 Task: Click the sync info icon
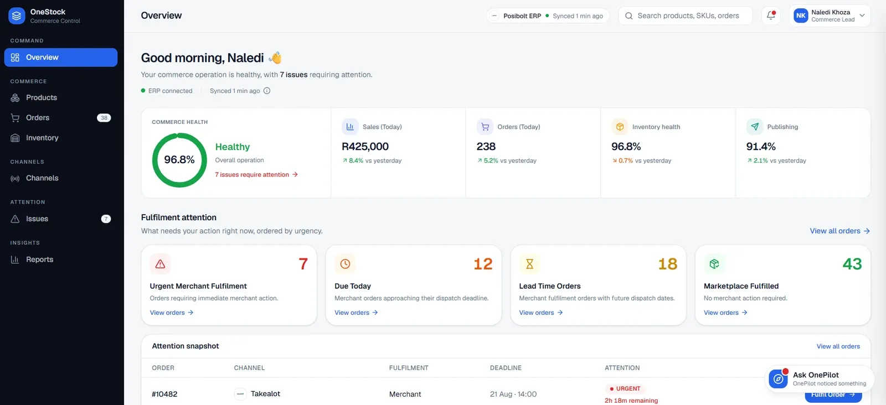click(x=267, y=91)
